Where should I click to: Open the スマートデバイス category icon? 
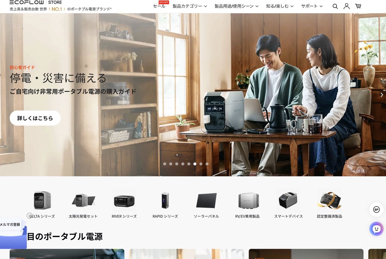pyautogui.click(x=288, y=201)
